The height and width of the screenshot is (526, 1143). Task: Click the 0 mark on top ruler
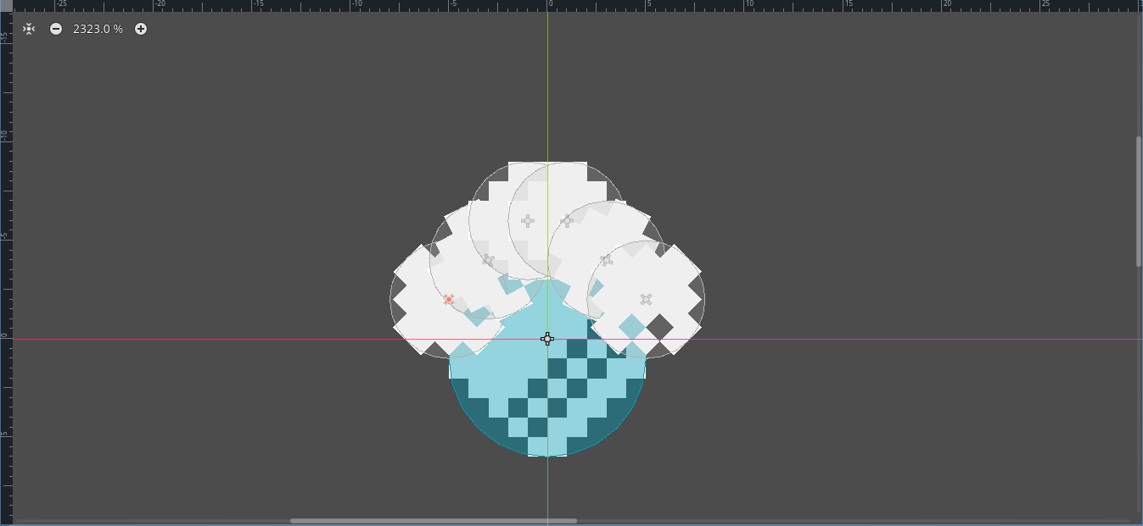(548, 5)
